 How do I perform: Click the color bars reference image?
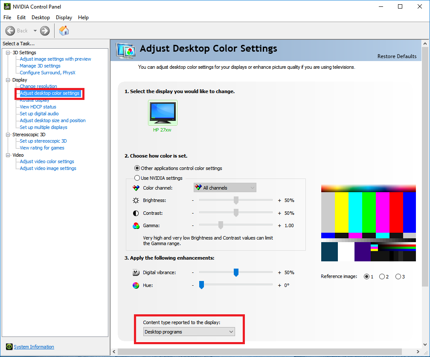(x=368, y=223)
